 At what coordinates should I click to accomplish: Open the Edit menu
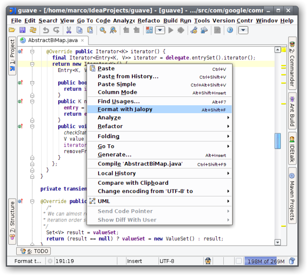coord(30,21)
